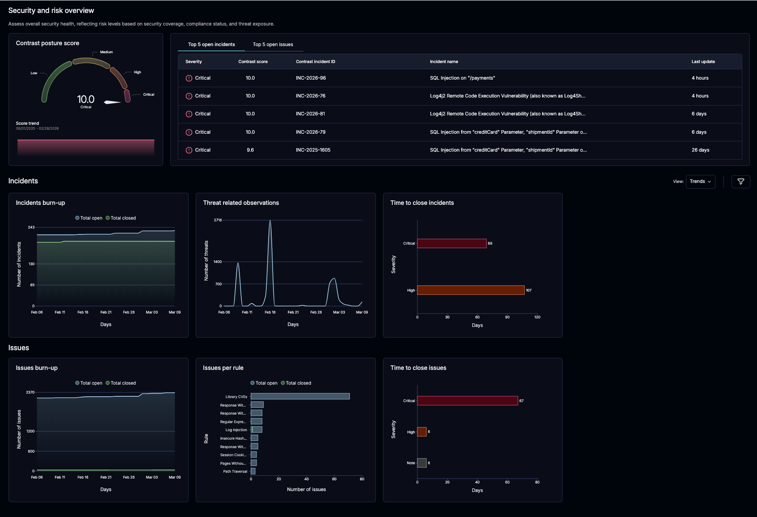Screen dimensions: 757x517
Task: Sort the incidents table by Severity
Action: (x=193, y=62)
